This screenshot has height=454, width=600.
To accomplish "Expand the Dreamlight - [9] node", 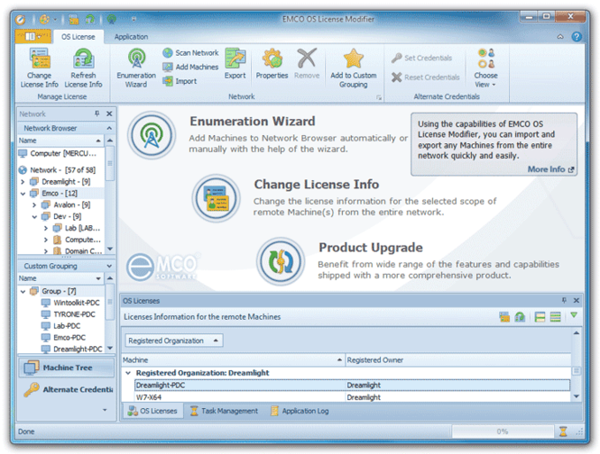I will (23, 182).
